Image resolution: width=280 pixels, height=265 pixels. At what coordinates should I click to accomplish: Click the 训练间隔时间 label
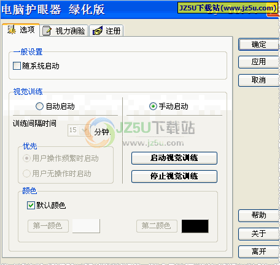(34, 123)
